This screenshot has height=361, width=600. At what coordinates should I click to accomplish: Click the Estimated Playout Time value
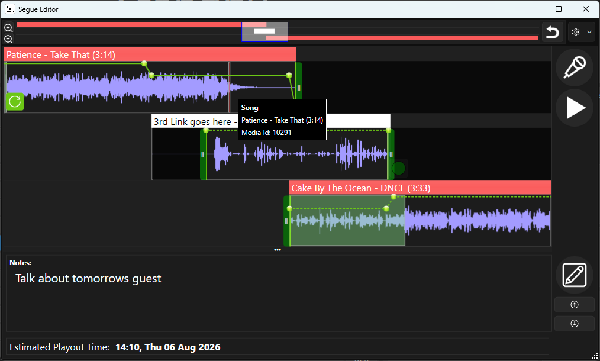pyautogui.click(x=167, y=347)
